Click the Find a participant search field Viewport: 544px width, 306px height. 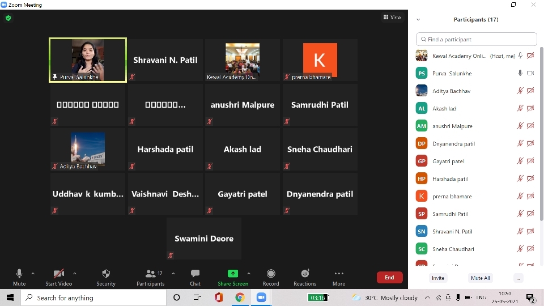pyautogui.click(x=476, y=40)
